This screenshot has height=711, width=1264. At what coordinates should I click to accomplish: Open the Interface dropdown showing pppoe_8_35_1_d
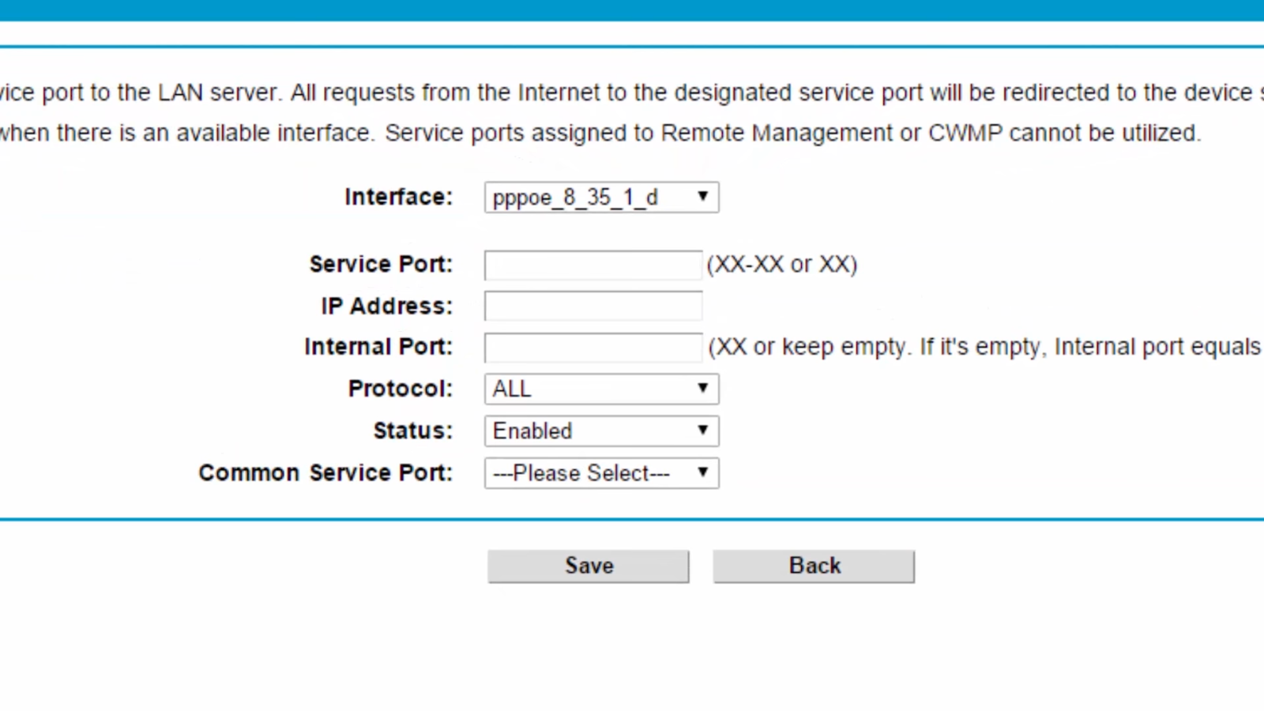click(601, 197)
